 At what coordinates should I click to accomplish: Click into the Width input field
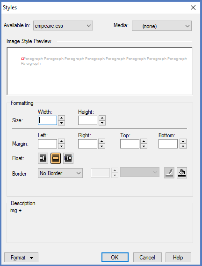47,120
